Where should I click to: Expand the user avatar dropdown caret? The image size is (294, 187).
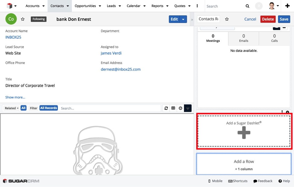[278, 6]
